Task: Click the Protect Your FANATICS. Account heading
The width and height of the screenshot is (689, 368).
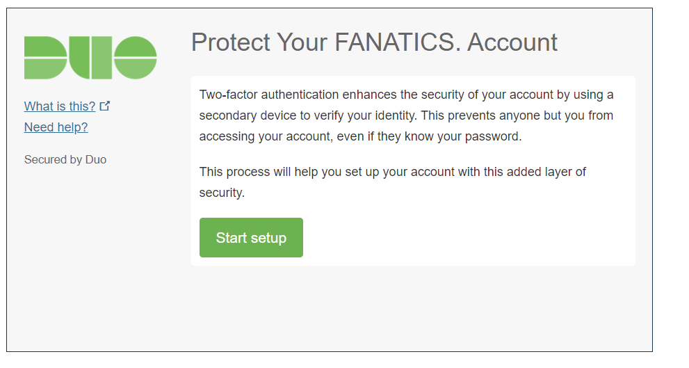Action: [x=374, y=42]
